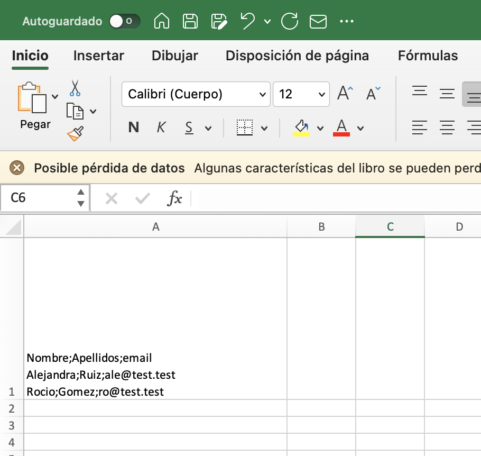Apply yellow fill color bucket

click(x=301, y=127)
